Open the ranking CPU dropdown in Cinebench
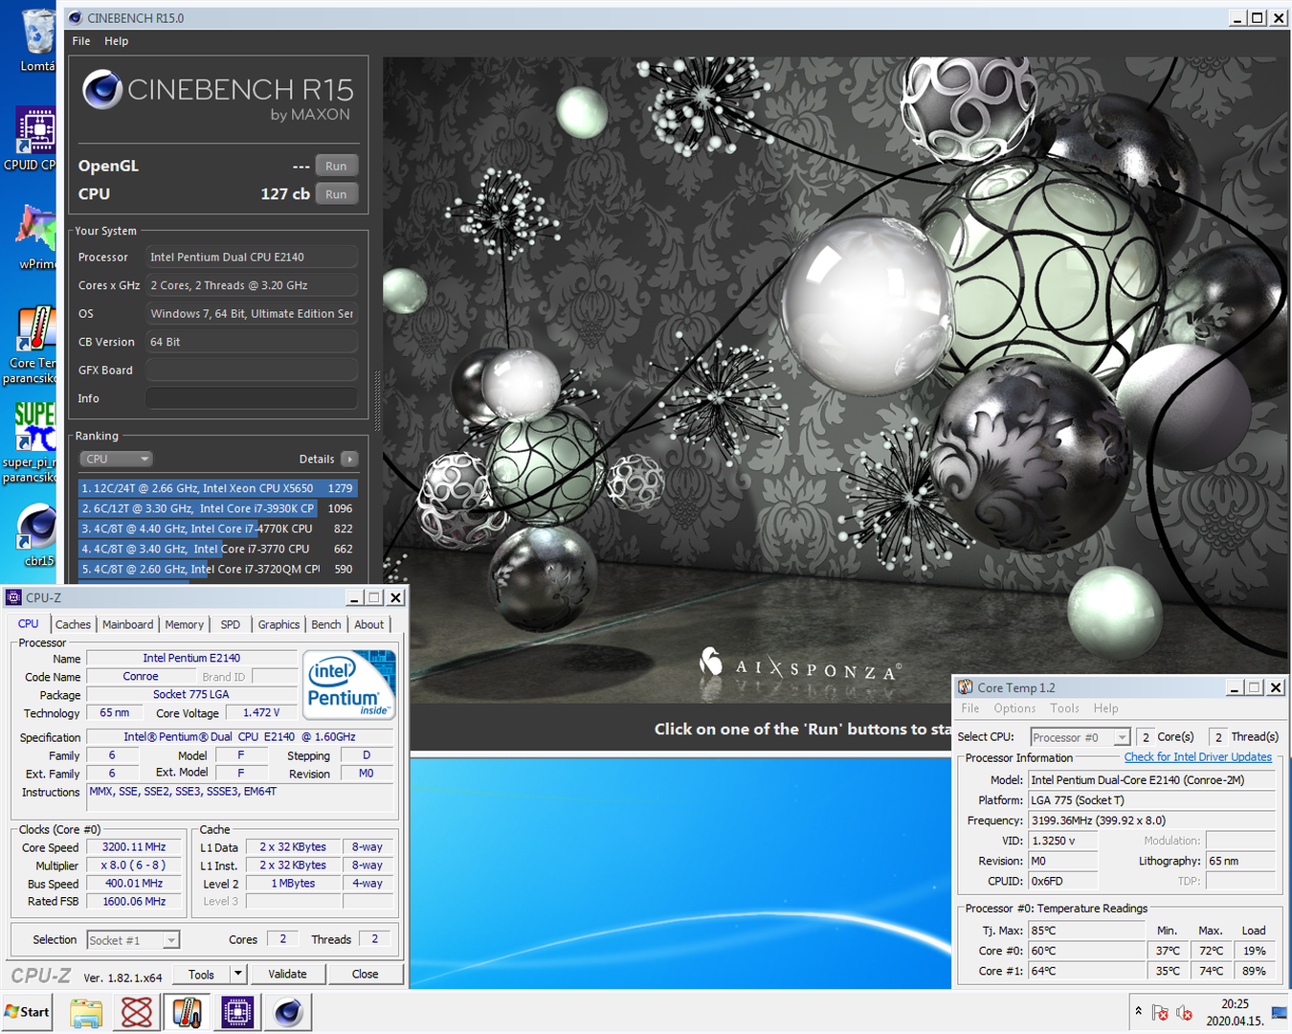 pyautogui.click(x=117, y=459)
